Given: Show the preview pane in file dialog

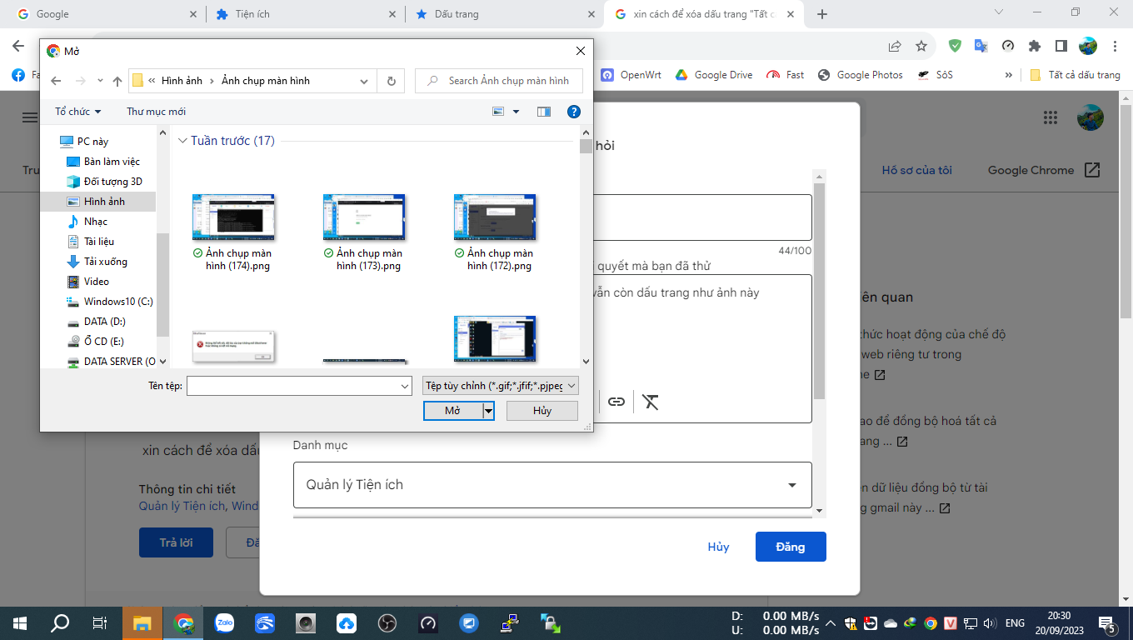Looking at the screenshot, I should [x=543, y=111].
